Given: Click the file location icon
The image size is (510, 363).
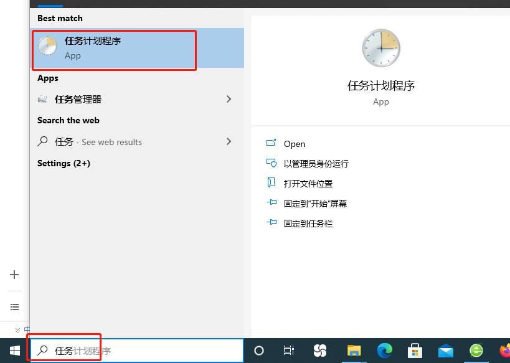Looking at the screenshot, I should [x=272, y=182].
